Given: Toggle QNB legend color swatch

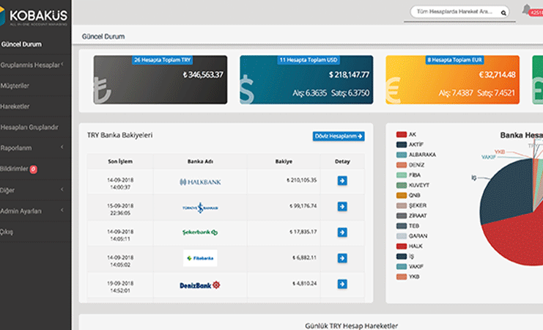Looking at the screenshot, I should (x=402, y=195).
